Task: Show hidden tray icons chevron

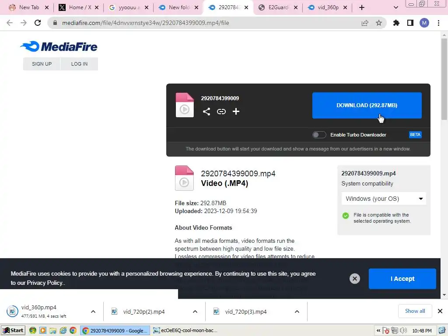Action: point(378,331)
